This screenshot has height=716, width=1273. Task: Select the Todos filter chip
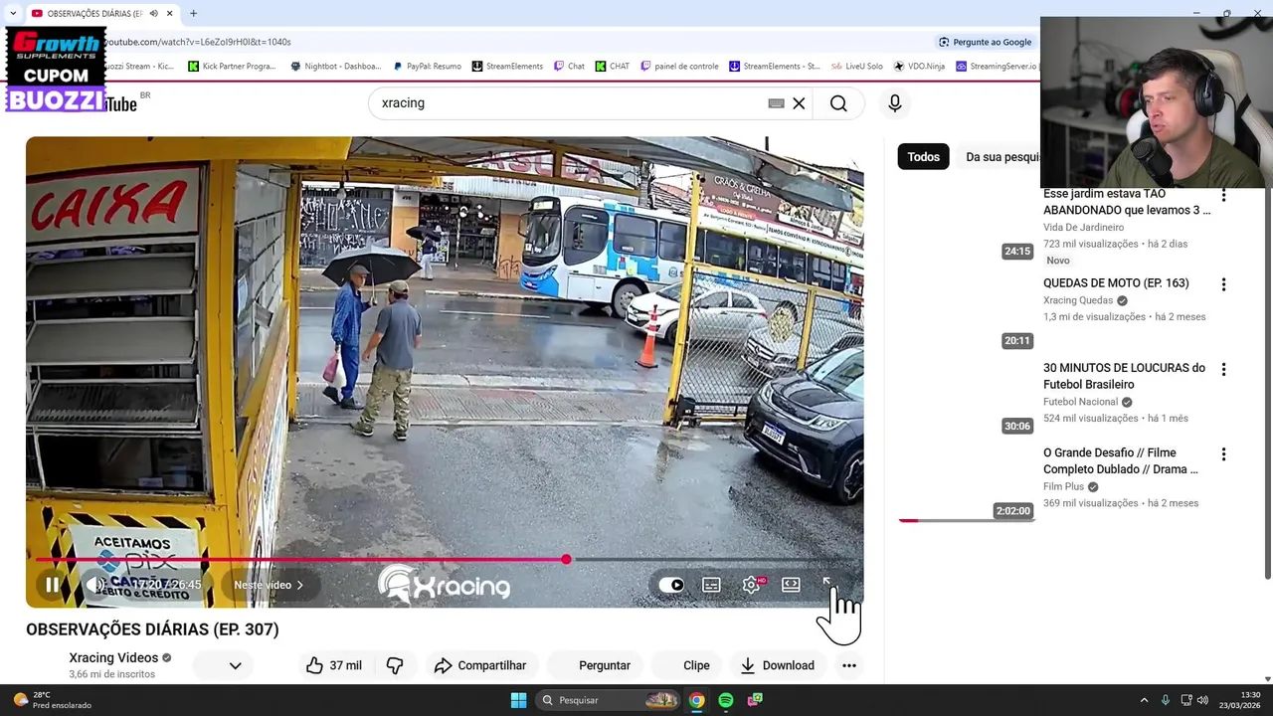(923, 157)
